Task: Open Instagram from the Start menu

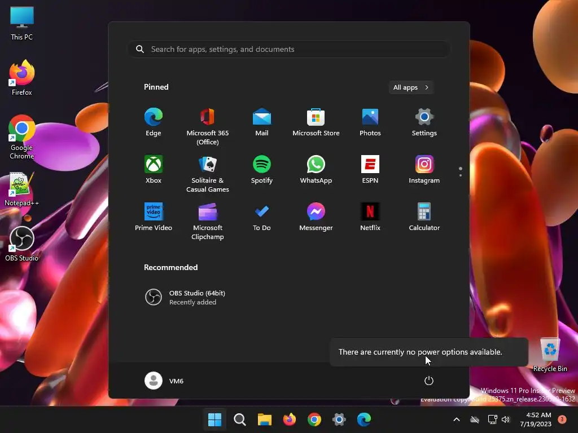Action: pos(424,170)
